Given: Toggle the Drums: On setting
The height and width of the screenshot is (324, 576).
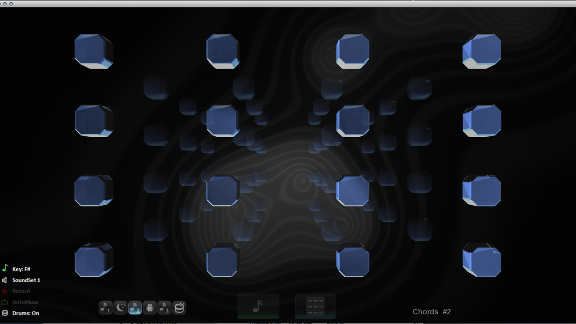Looking at the screenshot, I should pyautogui.click(x=26, y=313).
